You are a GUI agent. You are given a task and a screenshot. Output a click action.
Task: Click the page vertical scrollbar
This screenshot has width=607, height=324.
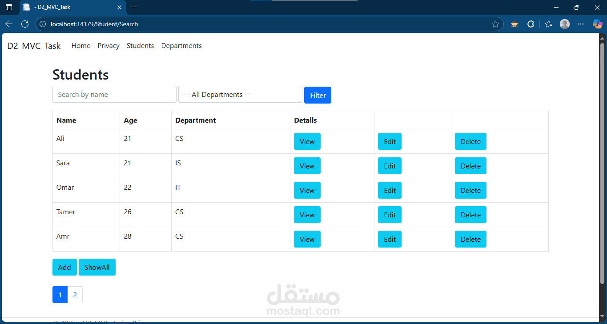[602, 163]
